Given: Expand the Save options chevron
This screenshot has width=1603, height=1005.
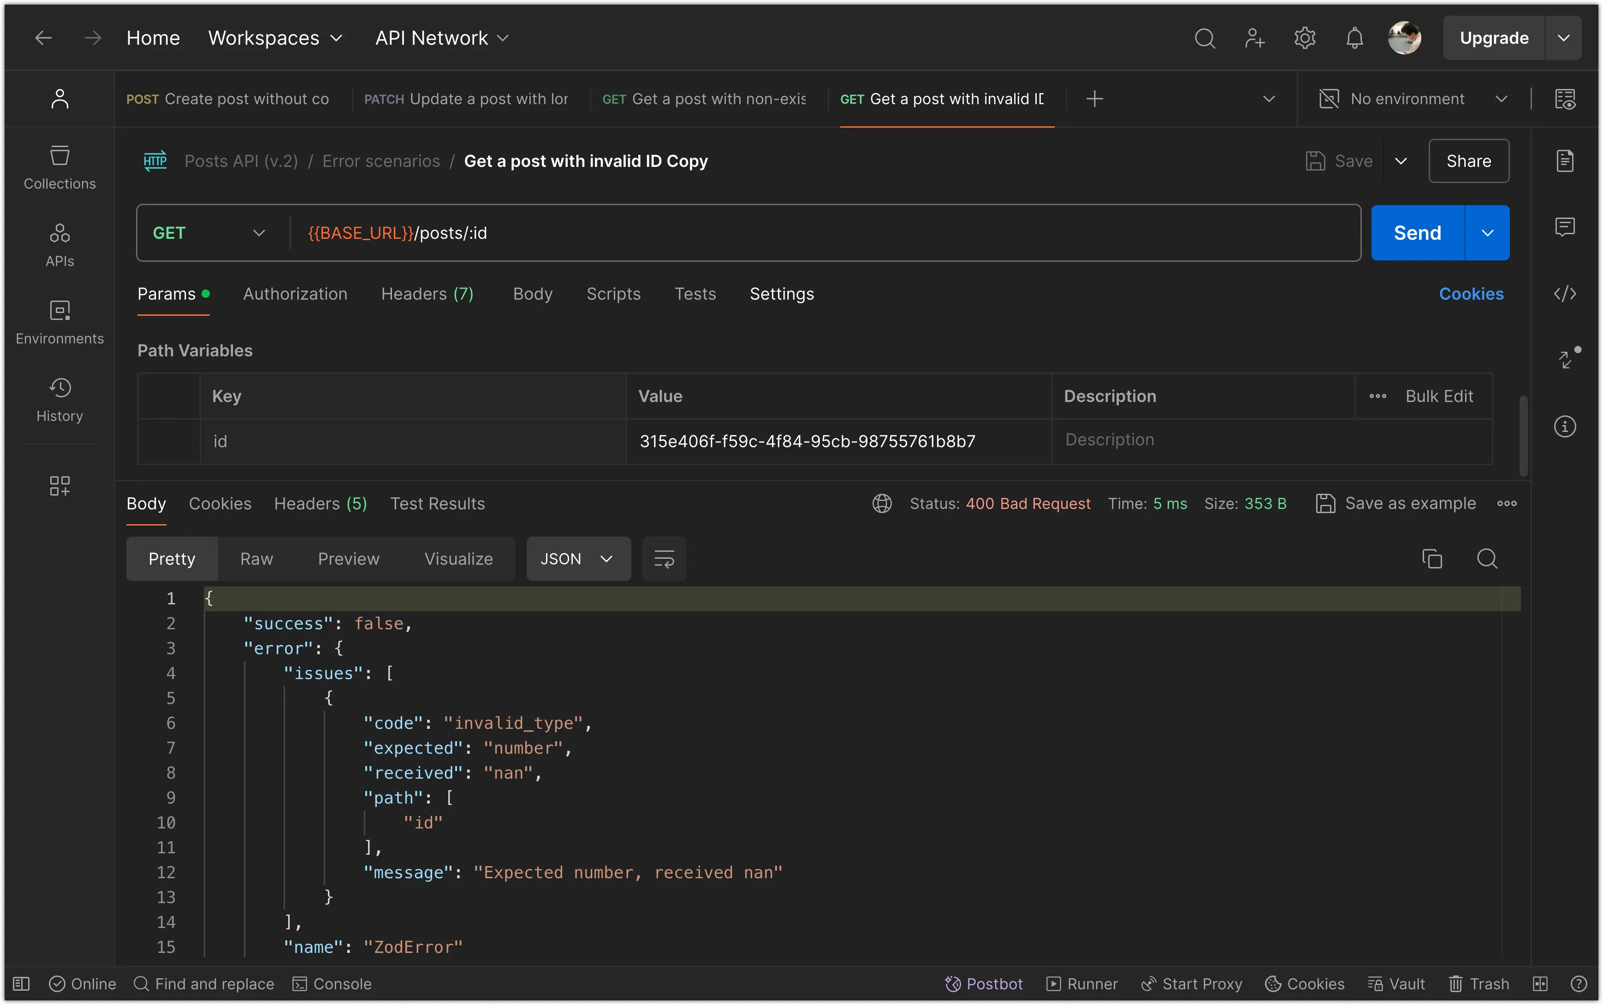Looking at the screenshot, I should (1400, 161).
